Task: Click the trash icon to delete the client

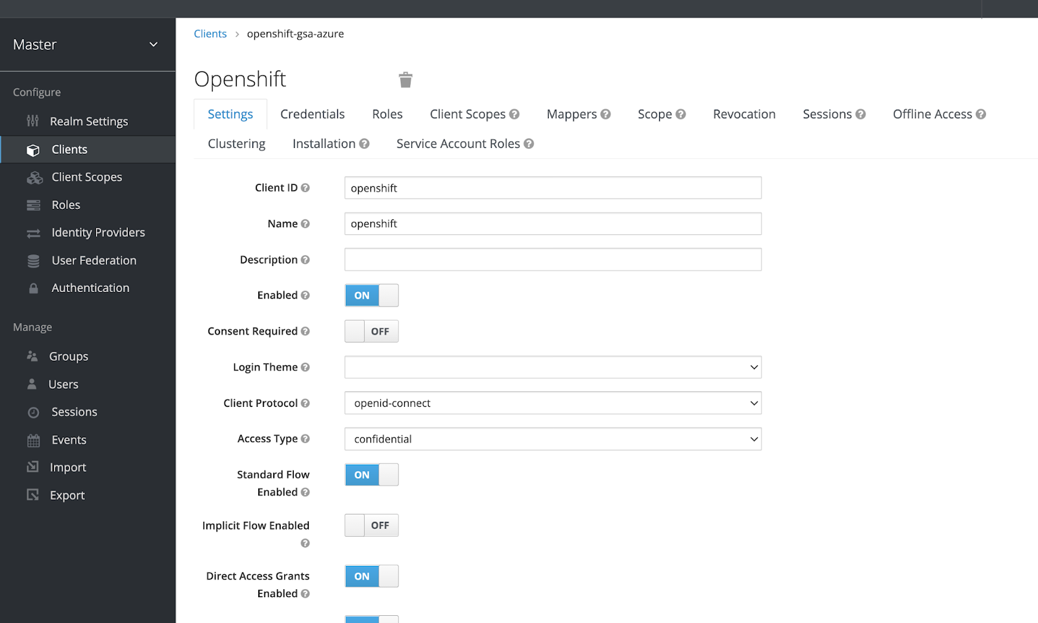Action: [405, 79]
